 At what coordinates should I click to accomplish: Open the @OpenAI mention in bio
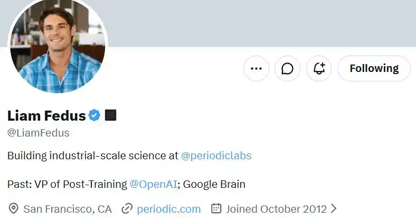click(153, 184)
